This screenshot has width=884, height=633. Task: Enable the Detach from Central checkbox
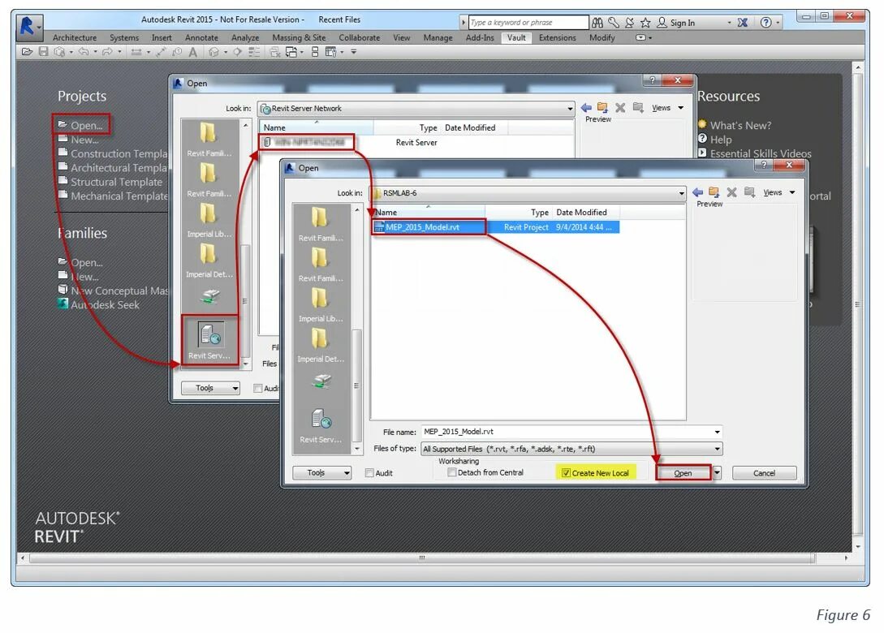pyautogui.click(x=451, y=472)
